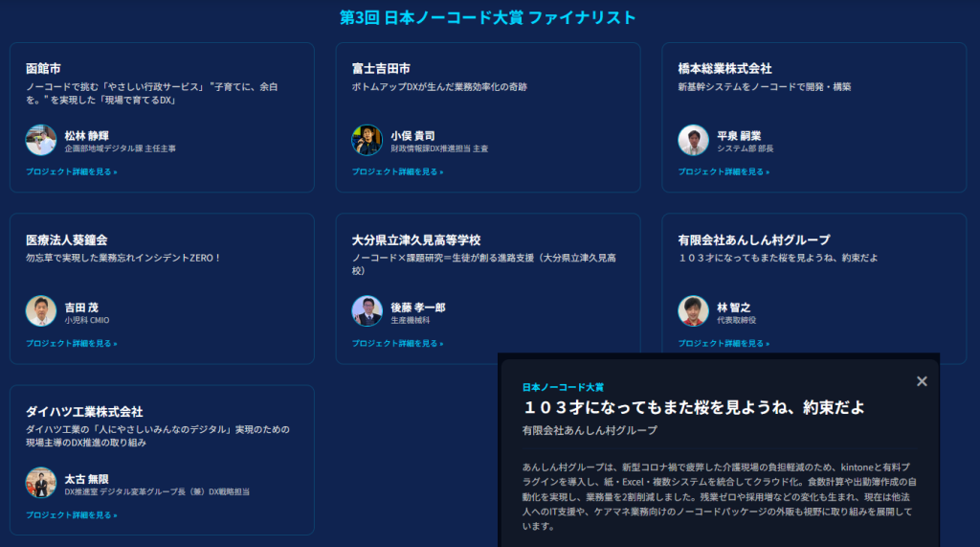
Task: Select the 富士吉田市 card title
Action: (x=381, y=68)
